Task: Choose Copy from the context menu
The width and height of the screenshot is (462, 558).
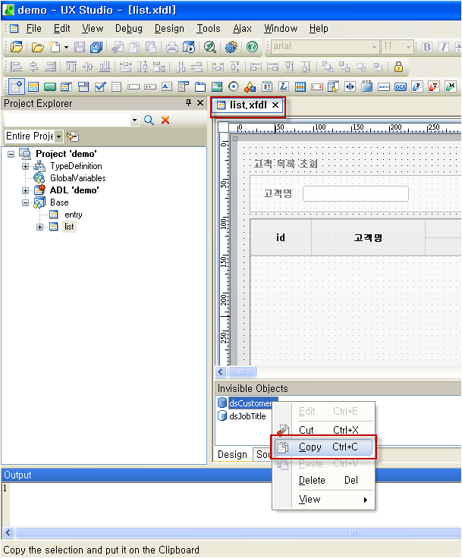Action: [x=310, y=447]
